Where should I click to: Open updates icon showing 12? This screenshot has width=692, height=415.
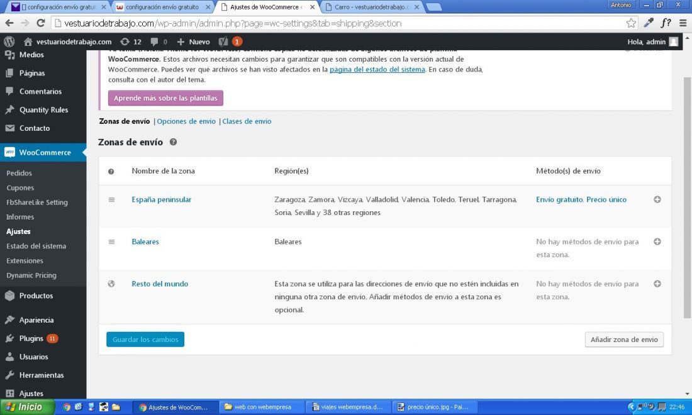[131, 41]
